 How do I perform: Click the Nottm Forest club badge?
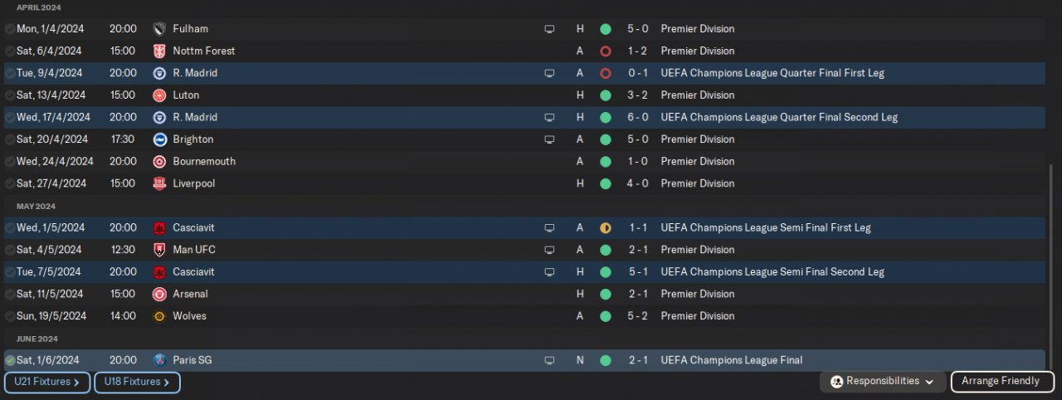[159, 51]
